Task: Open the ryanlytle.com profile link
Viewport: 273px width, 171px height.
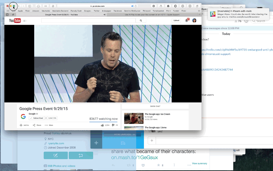Action: click(x=56, y=143)
